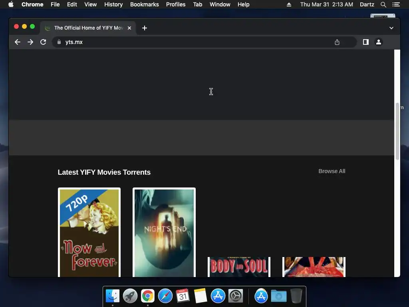Open the Bookmarks menu

(x=145, y=4)
